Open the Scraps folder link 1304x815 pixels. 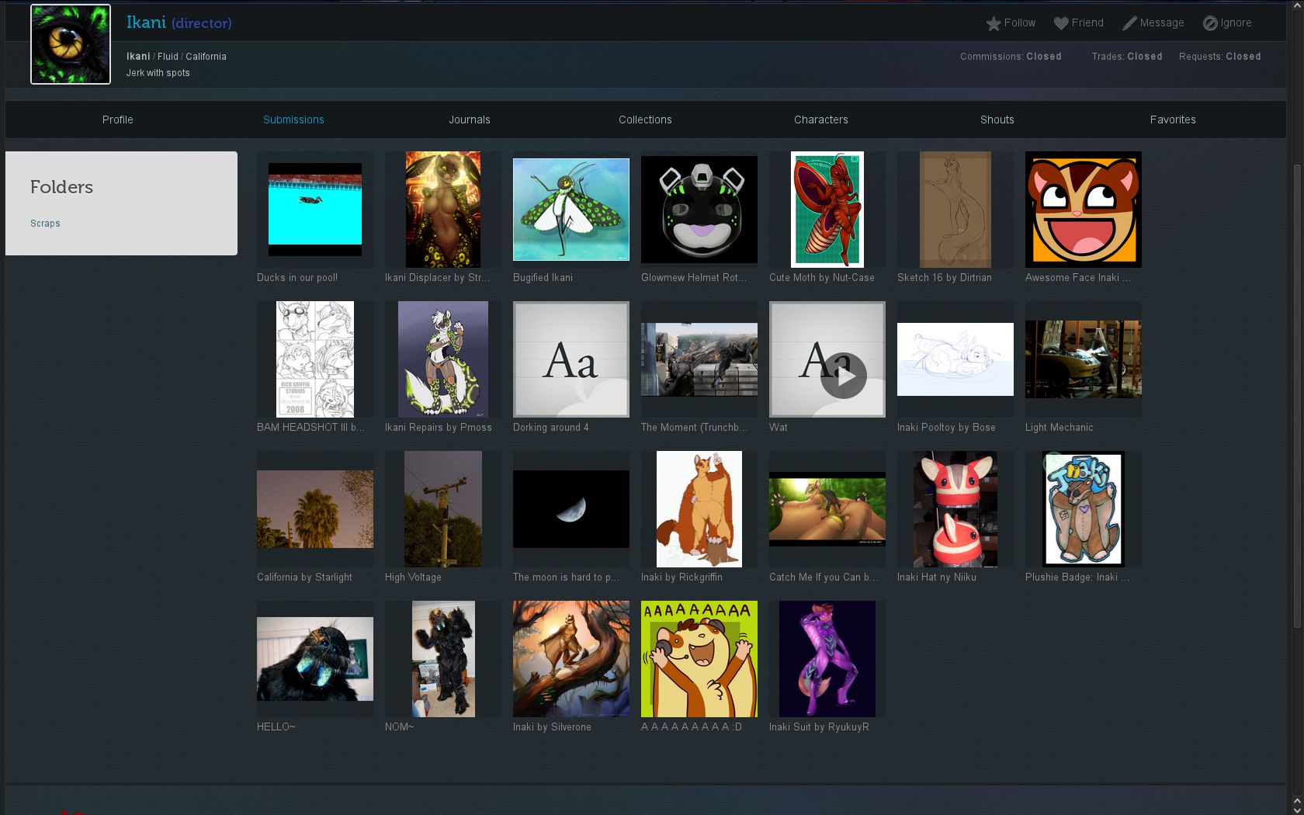point(45,224)
